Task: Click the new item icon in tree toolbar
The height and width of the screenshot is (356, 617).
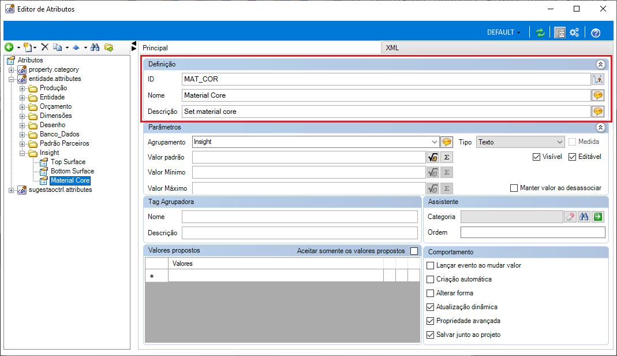Action: [28, 47]
